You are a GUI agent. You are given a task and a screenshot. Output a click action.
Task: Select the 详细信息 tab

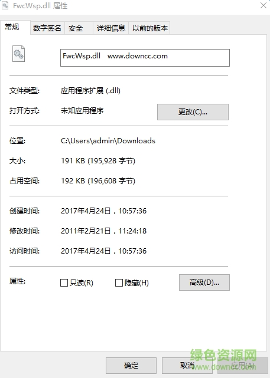point(111,28)
